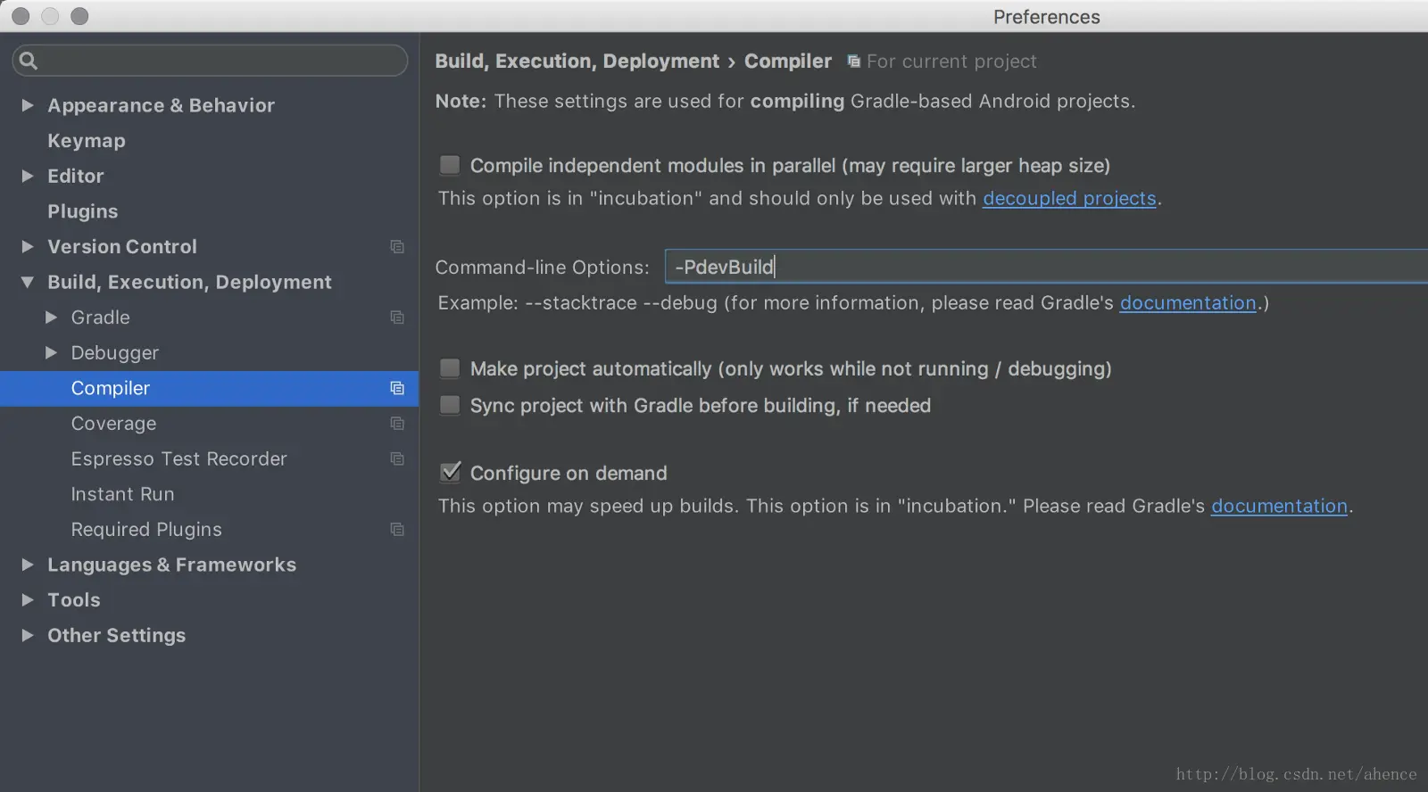The width and height of the screenshot is (1428, 792).
Task: Select Languages & Frameworks in settings tree
Action: pyautogui.click(x=172, y=565)
